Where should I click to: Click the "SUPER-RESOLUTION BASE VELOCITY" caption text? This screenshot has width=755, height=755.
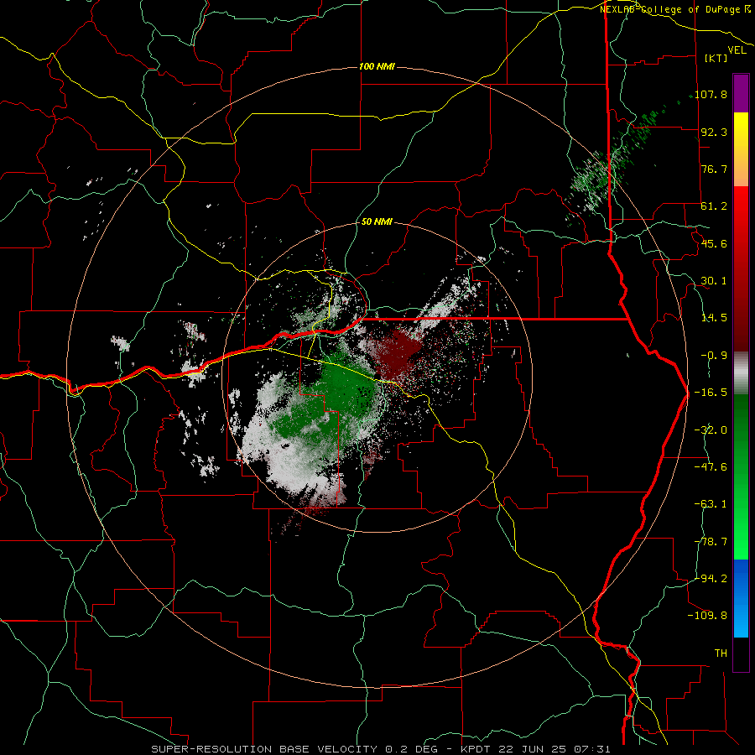(264, 749)
